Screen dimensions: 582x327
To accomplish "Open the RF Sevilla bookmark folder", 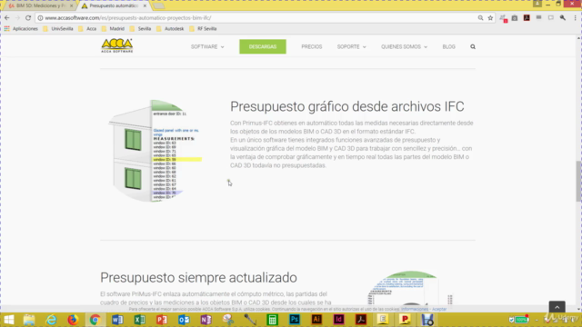I will click(203, 28).
